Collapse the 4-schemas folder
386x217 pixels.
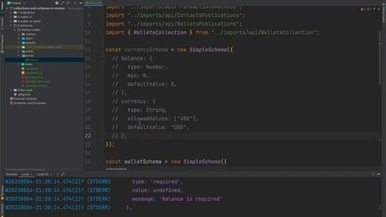(x=11, y=25)
